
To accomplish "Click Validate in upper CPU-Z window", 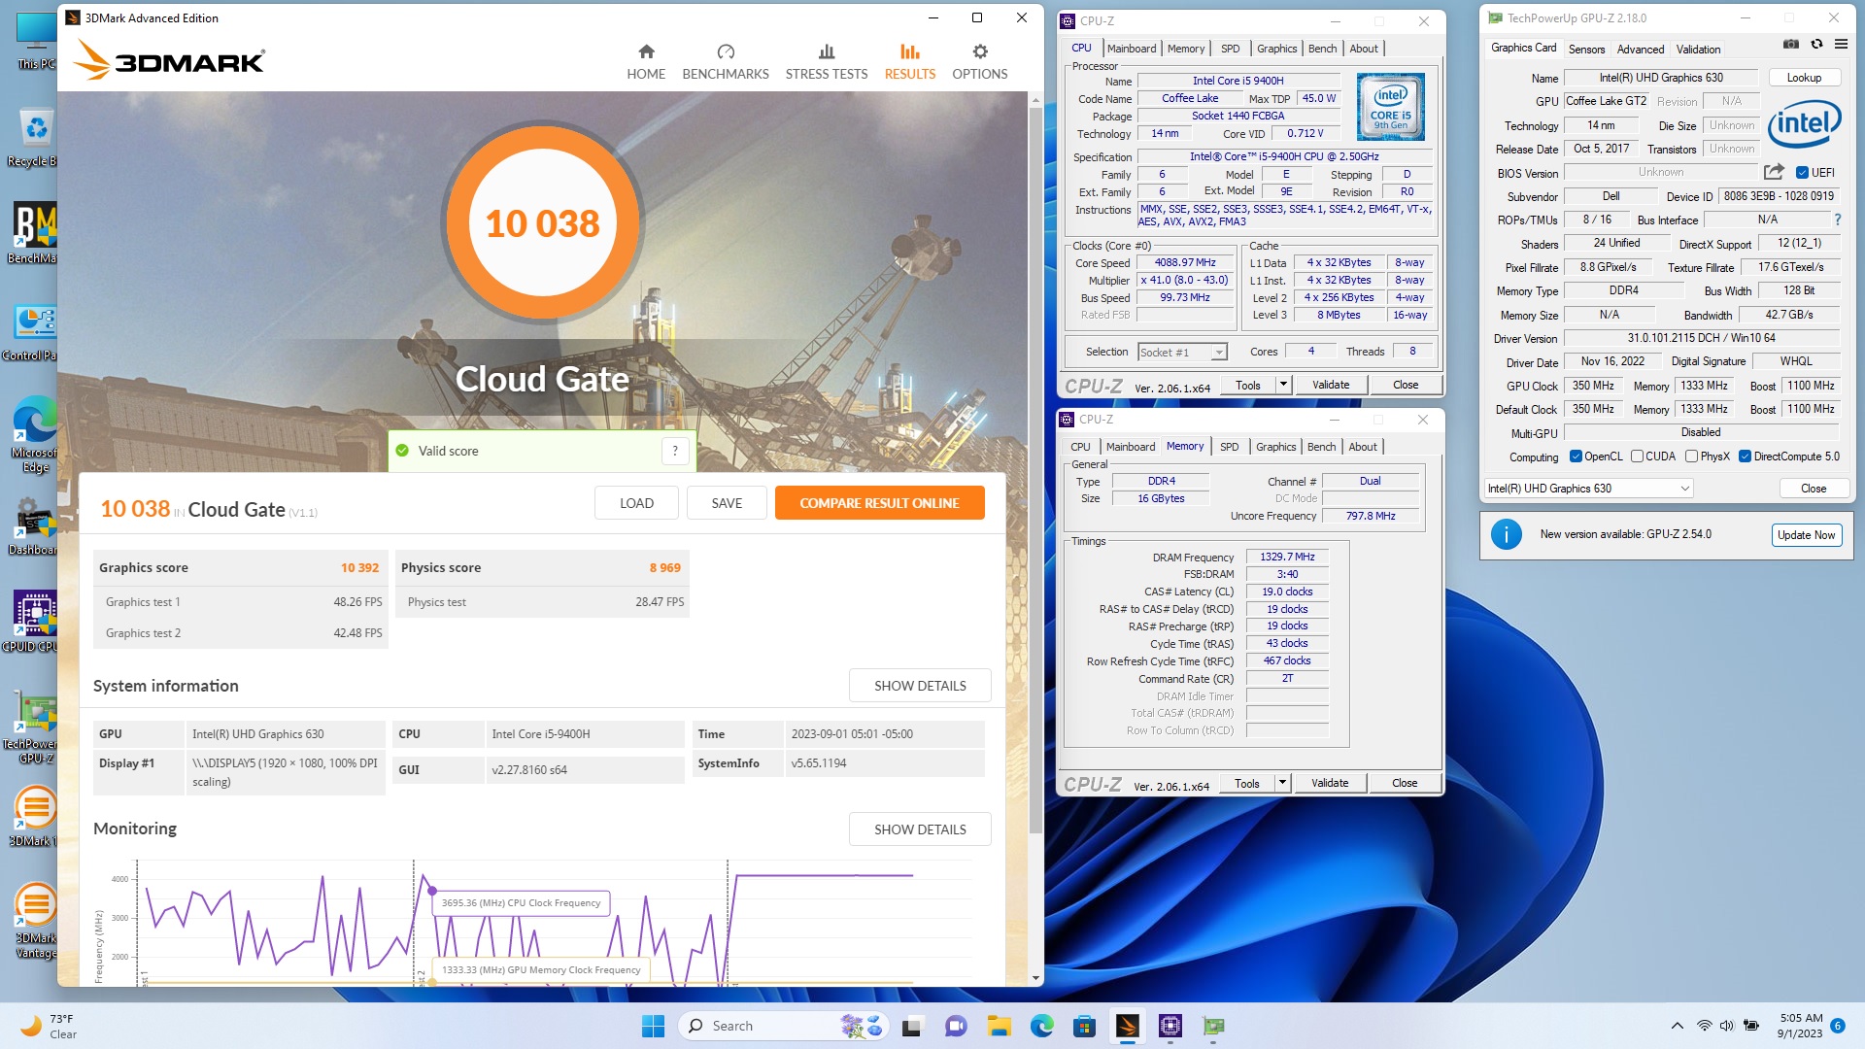I will click(x=1331, y=385).
